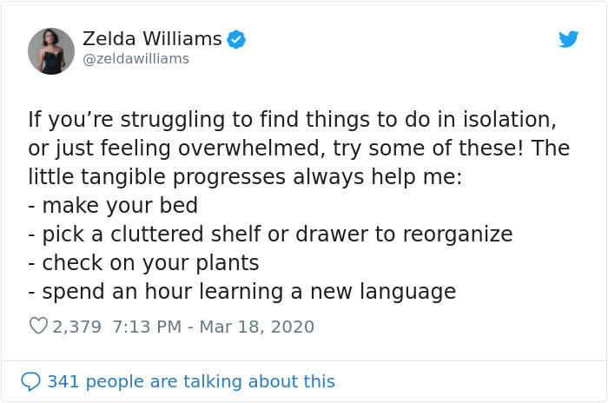
Task: Click the 'check on your plants' line
Action: tap(143, 262)
